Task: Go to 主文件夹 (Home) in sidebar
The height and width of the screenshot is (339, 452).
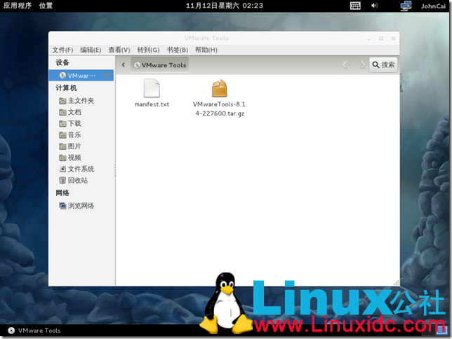Action: [x=80, y=101]
